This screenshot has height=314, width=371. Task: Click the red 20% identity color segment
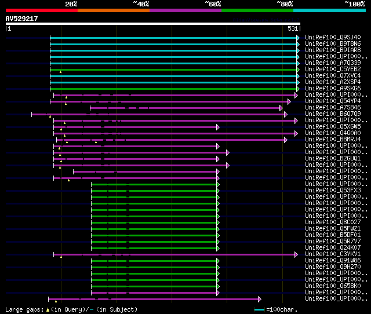[42, 10]
